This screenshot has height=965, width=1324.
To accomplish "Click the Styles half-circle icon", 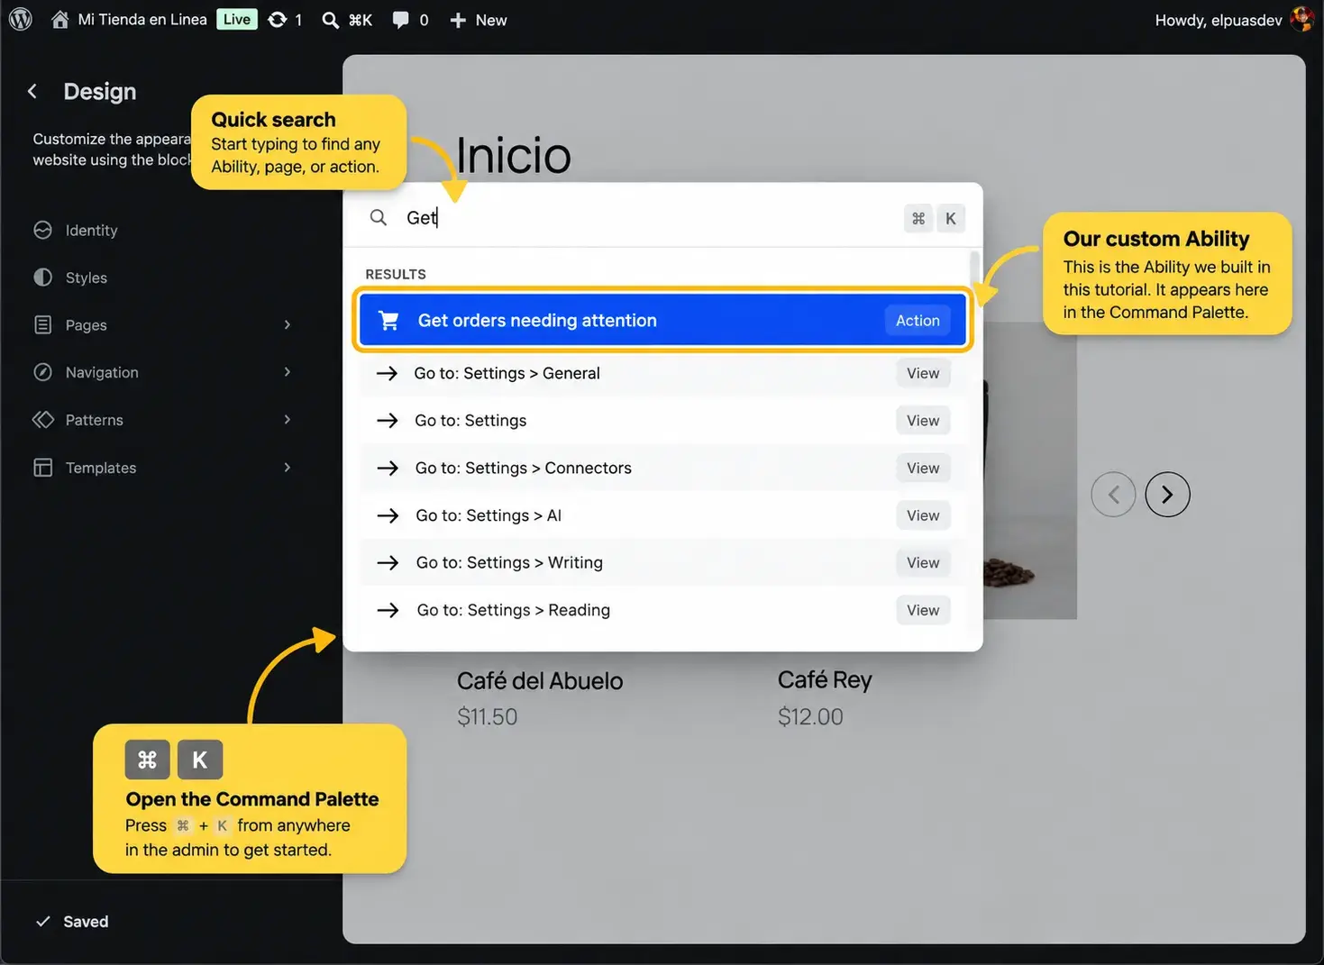I will pos(42,278).
